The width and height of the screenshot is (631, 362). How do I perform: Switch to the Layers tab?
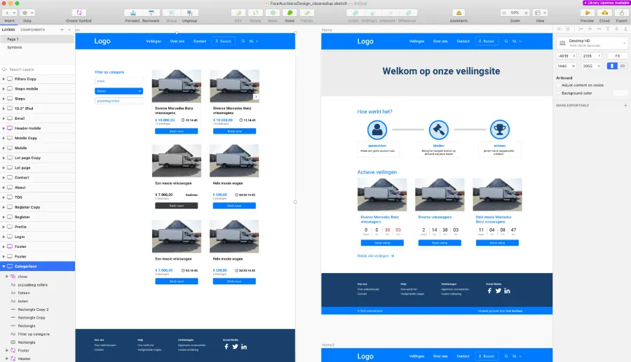coord(8,29)
